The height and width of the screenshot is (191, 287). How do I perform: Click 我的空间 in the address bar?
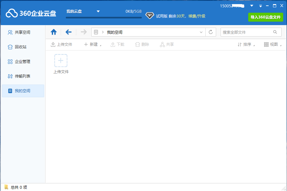coord(115,32)
